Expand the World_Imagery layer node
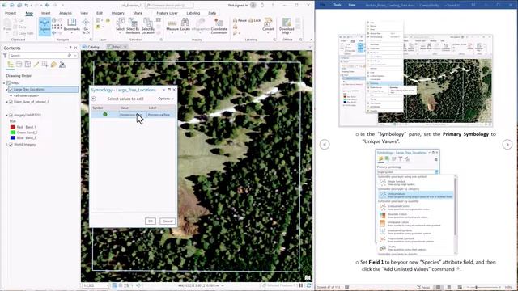 point(7,145)
